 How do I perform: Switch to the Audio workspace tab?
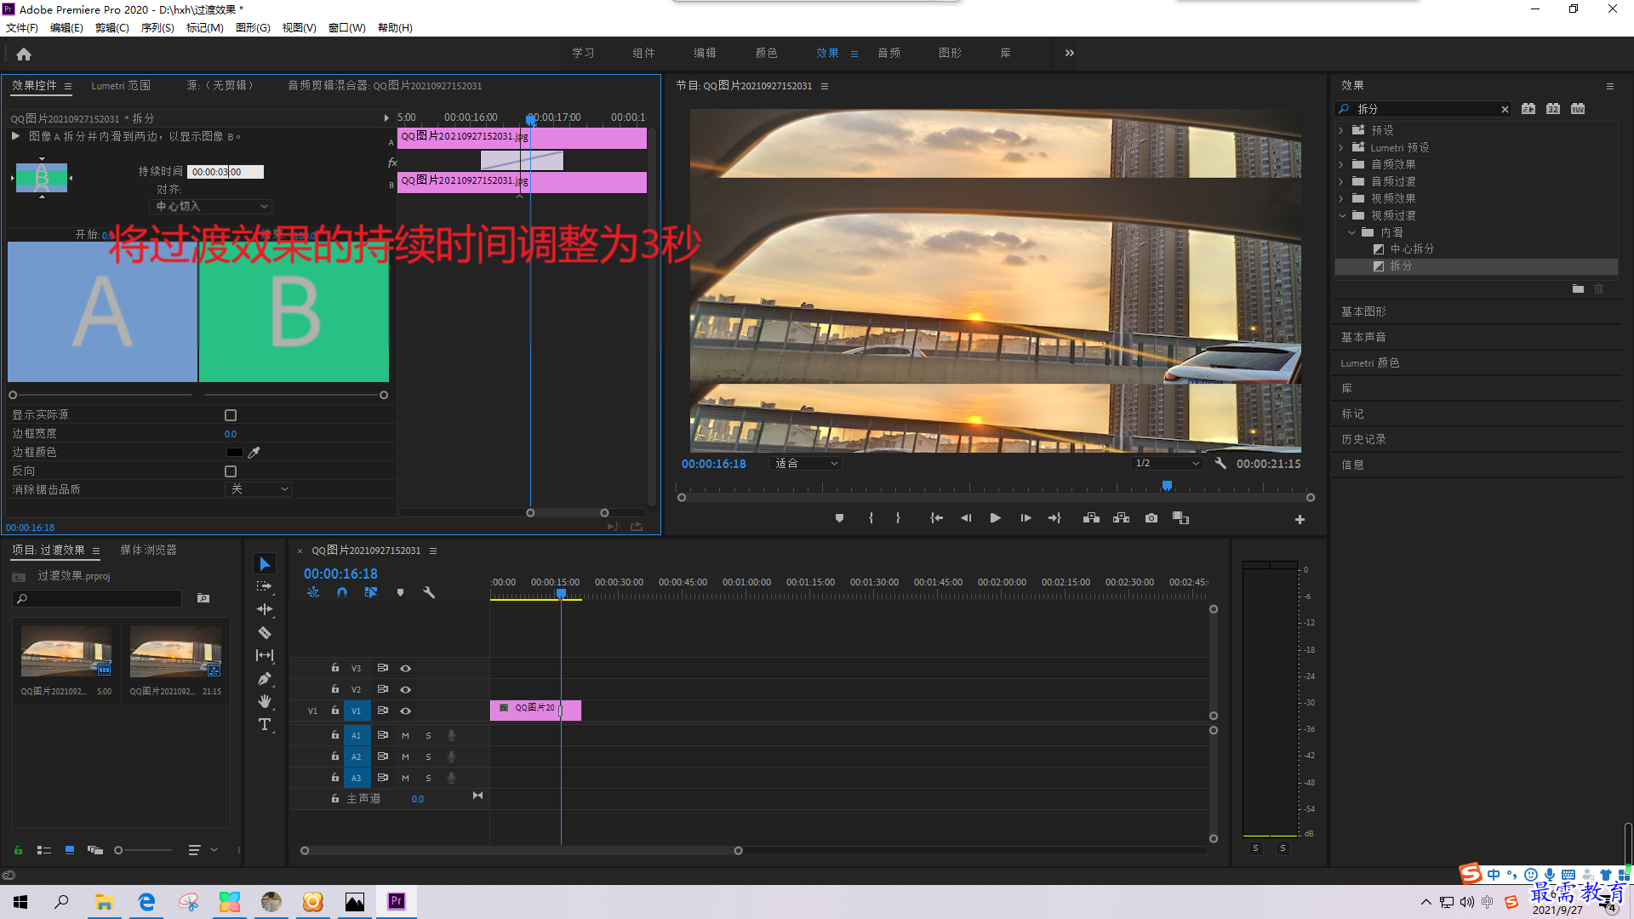tap(888, 53)
